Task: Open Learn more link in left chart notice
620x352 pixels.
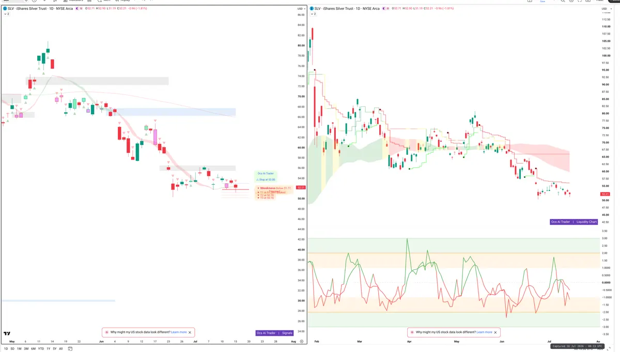Action: [179, 332]
